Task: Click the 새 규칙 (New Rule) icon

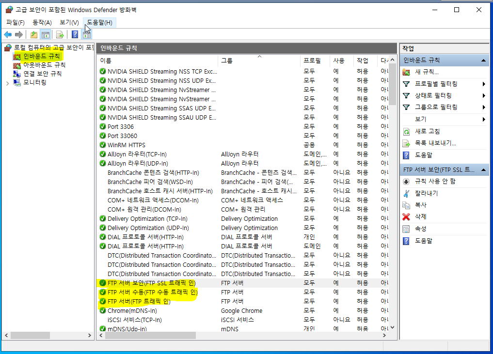Action: tap(406, 72)
